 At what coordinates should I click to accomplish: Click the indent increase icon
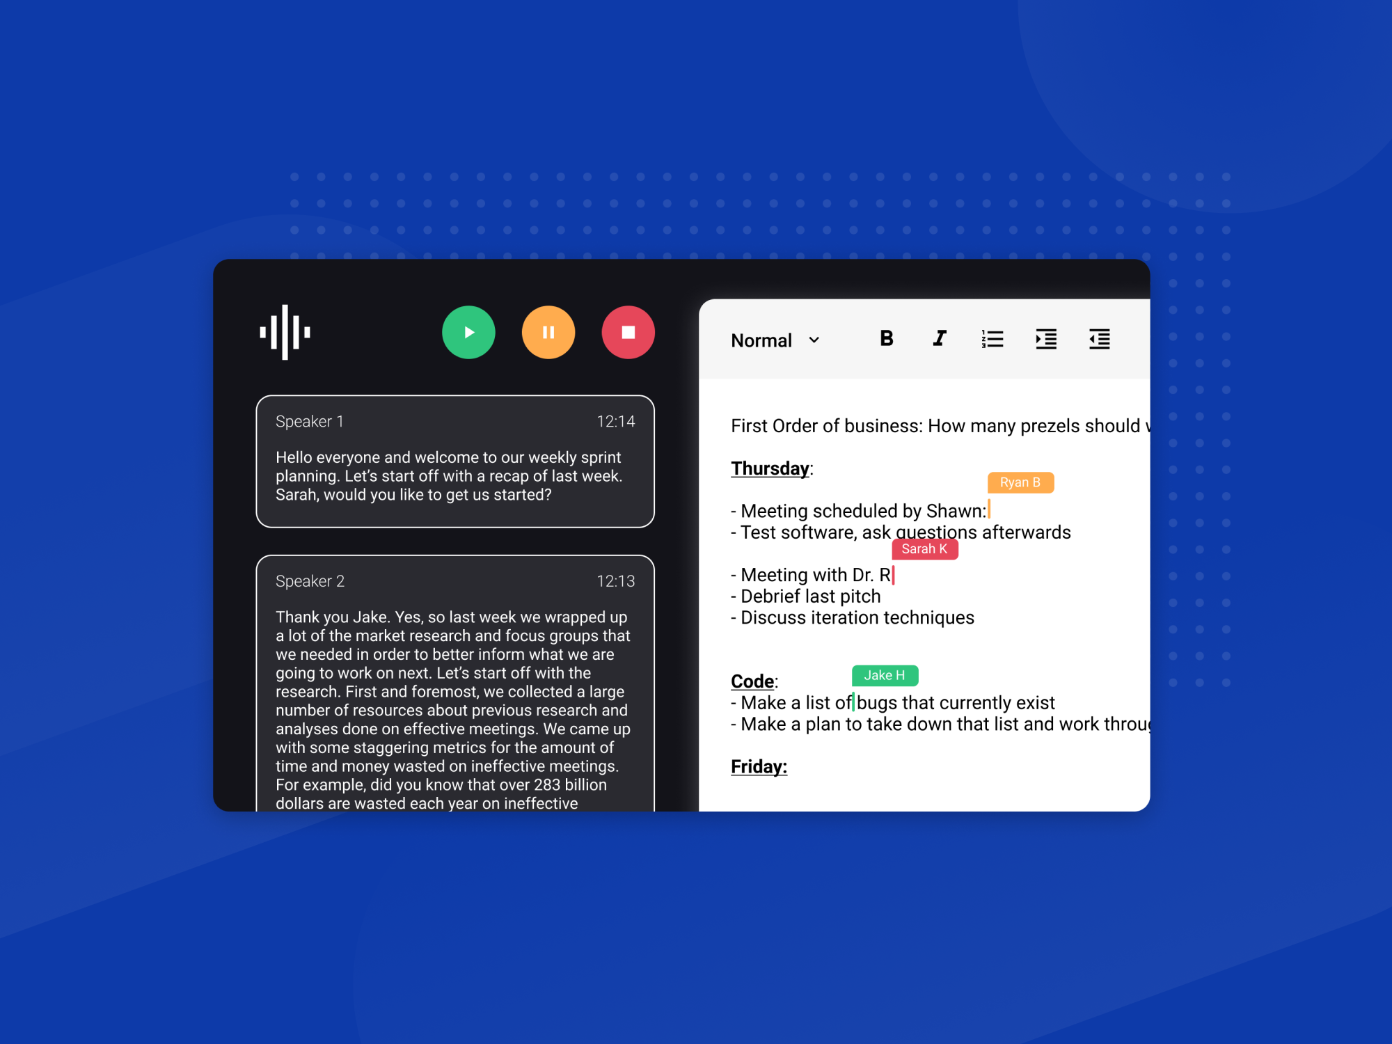(1045, 338)
